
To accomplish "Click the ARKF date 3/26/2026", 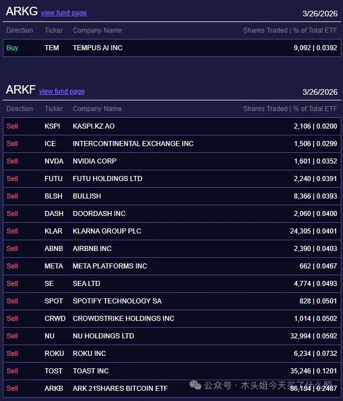I will 320,92.
